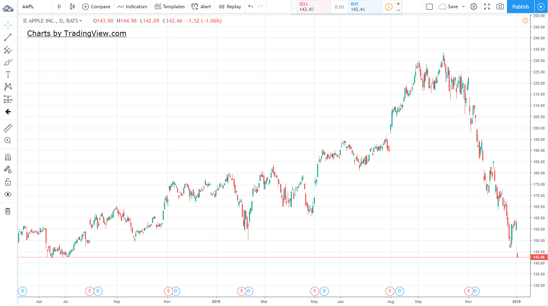
Task: Open the Alert dialog
Action: coord(201,7)
